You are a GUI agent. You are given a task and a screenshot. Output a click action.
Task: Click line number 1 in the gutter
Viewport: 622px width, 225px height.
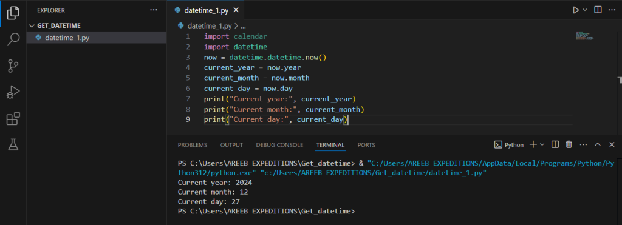[x=188, y=36]
